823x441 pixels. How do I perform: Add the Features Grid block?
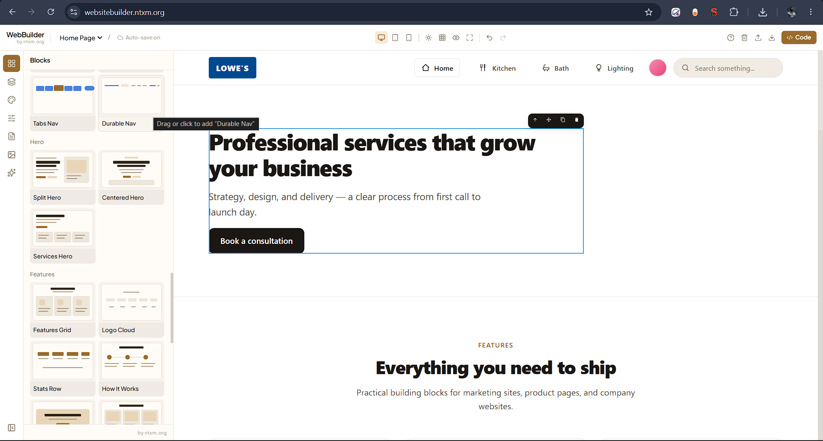pyautogui.click(x=63, y=309)
